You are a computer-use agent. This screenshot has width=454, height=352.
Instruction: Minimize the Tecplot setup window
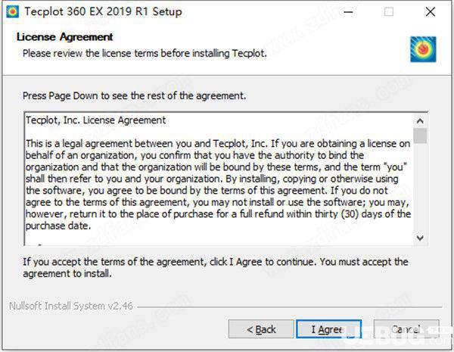[348, 12]
